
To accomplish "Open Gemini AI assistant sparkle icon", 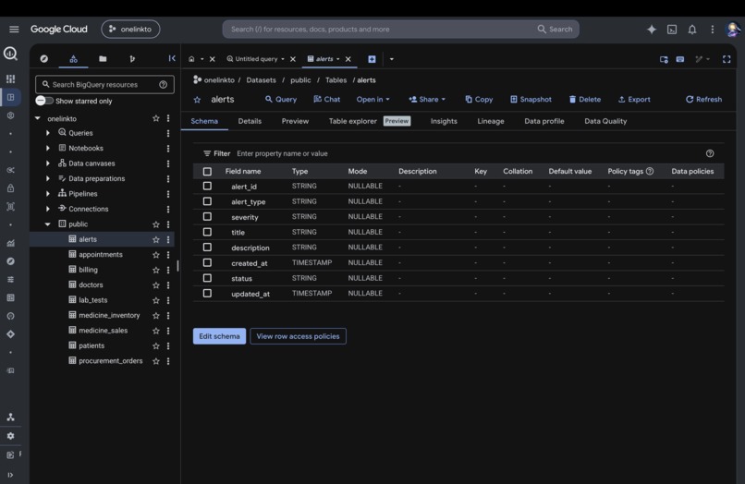I will [x=652, y=30].
